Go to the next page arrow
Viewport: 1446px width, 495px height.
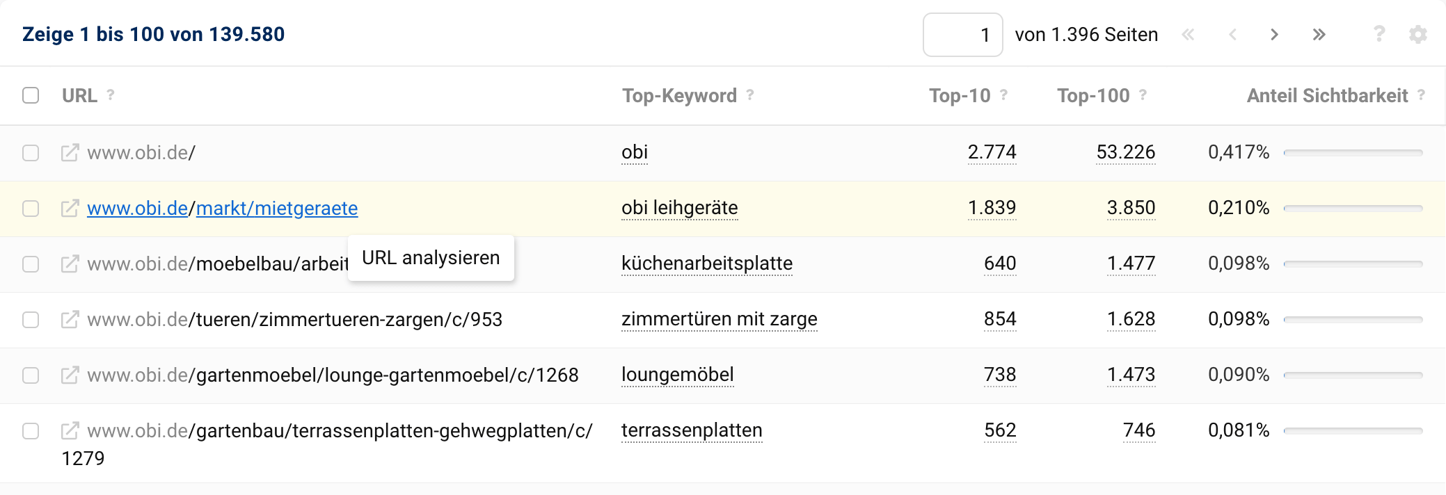coord(1274,34)
